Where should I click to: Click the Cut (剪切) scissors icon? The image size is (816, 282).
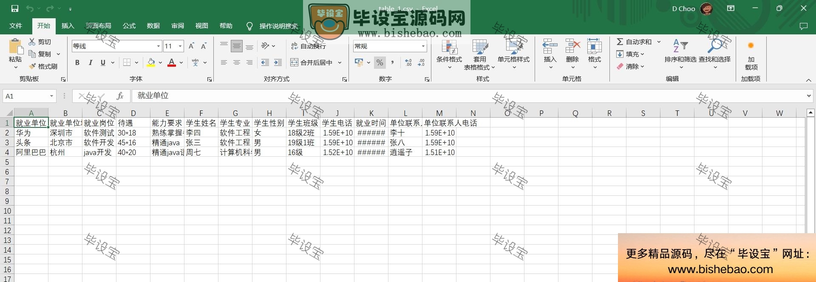point(32,42)
